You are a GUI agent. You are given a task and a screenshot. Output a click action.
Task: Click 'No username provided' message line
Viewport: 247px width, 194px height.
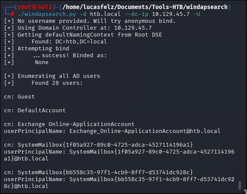pyautogui.click(x=90, y=21)
